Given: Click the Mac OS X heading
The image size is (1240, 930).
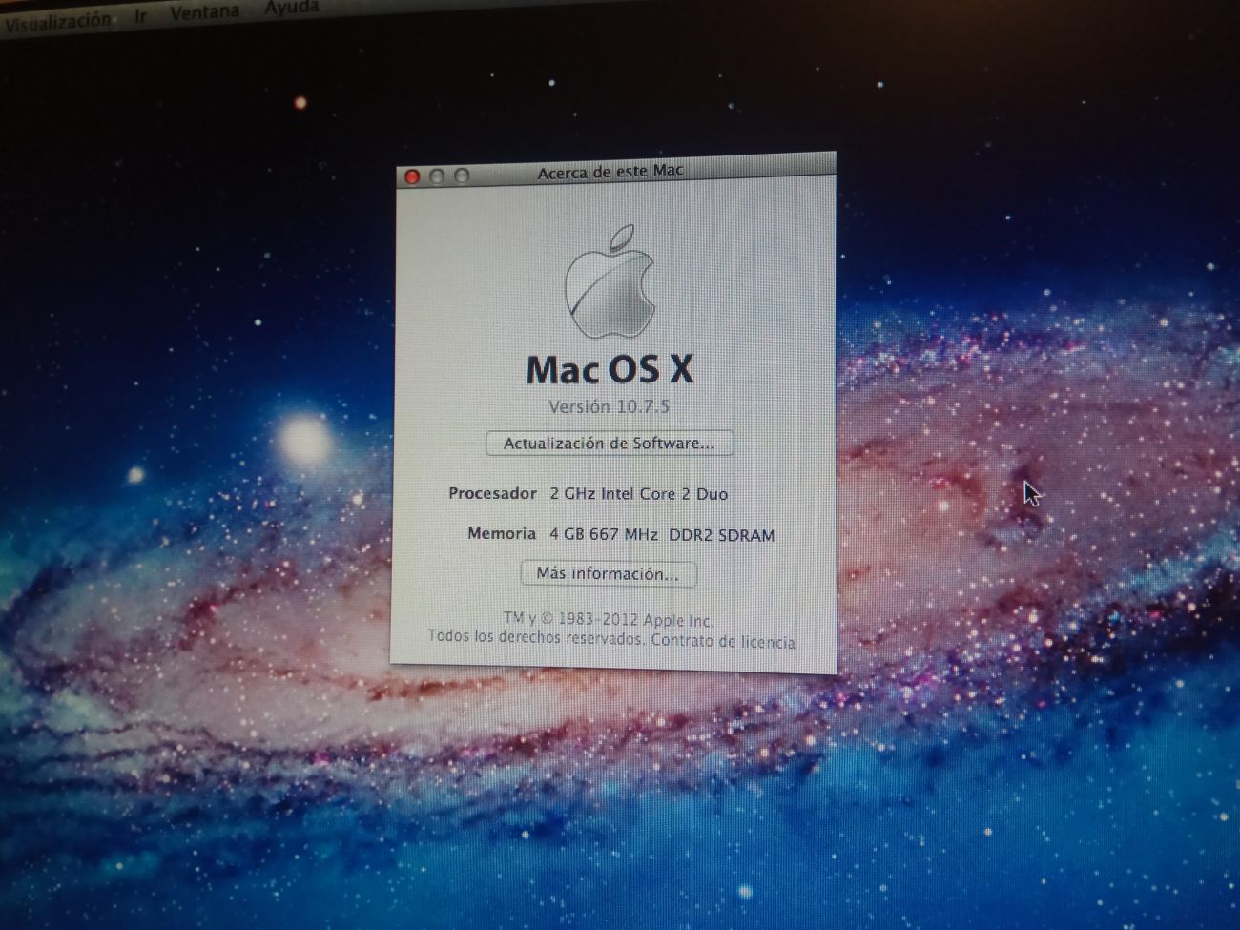Looking at the screenshot, I should tap(610, 369).
